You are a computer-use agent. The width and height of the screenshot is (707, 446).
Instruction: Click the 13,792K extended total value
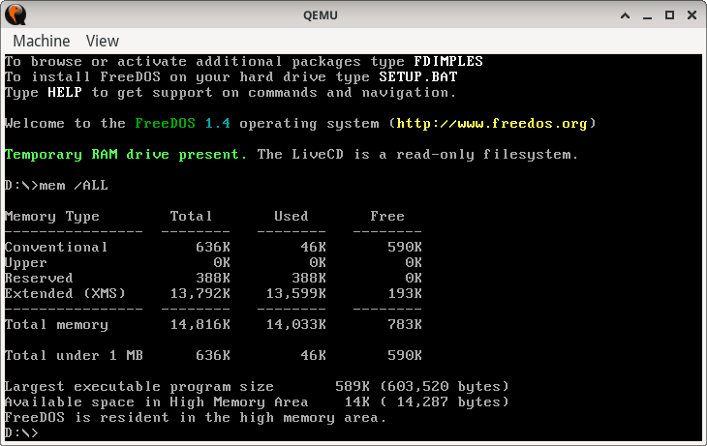coord(200,294)
